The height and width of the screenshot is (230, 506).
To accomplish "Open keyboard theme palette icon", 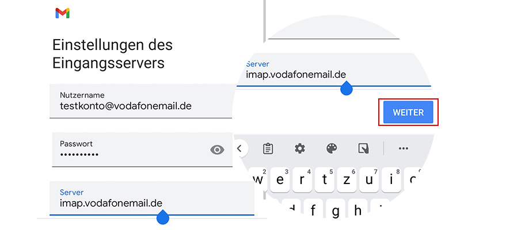I will click(331, 149).
